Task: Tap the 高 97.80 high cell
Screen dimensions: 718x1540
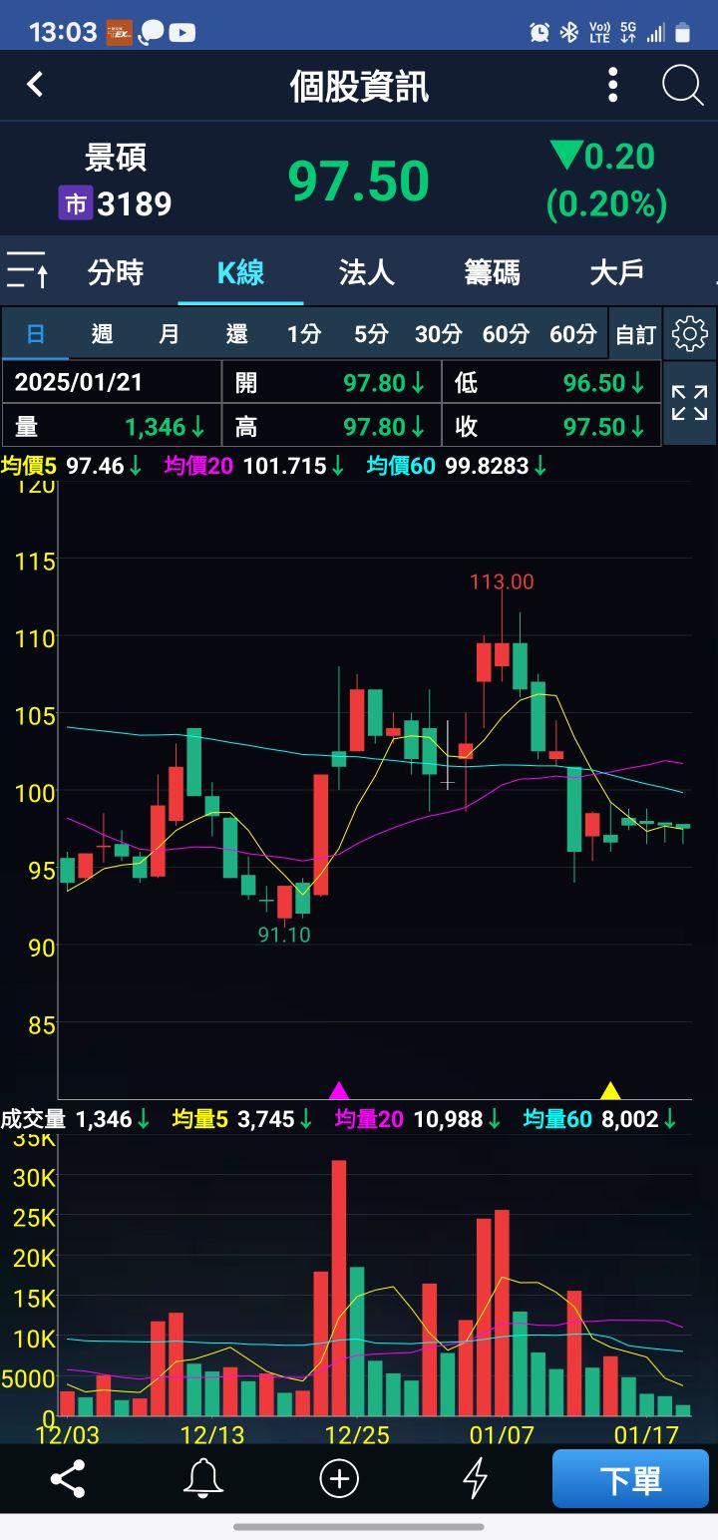Action: tap(332, 426)
